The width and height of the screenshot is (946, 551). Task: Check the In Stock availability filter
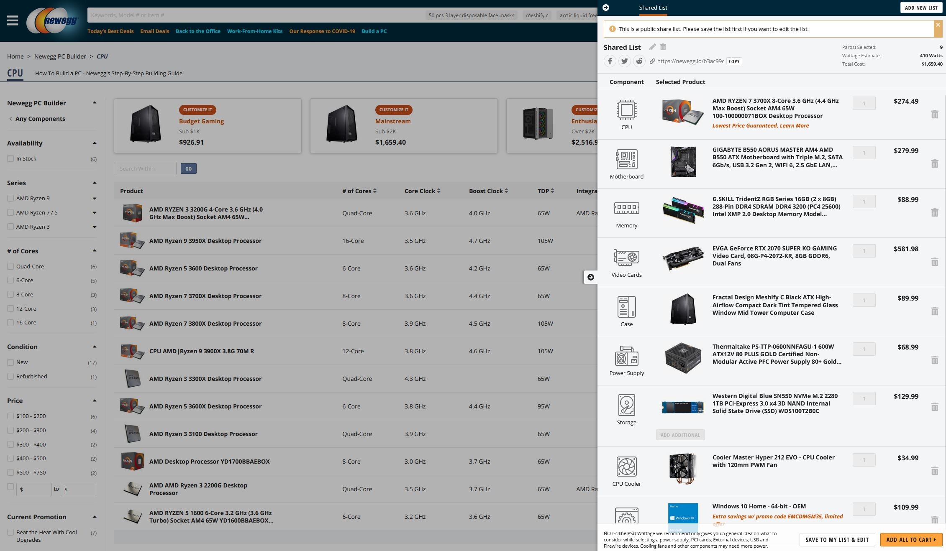tap(10, 158)
